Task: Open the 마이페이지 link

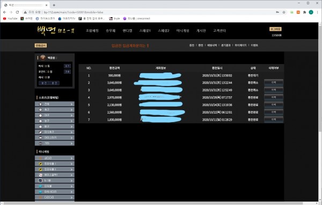Action: click(x=240, y=45)
